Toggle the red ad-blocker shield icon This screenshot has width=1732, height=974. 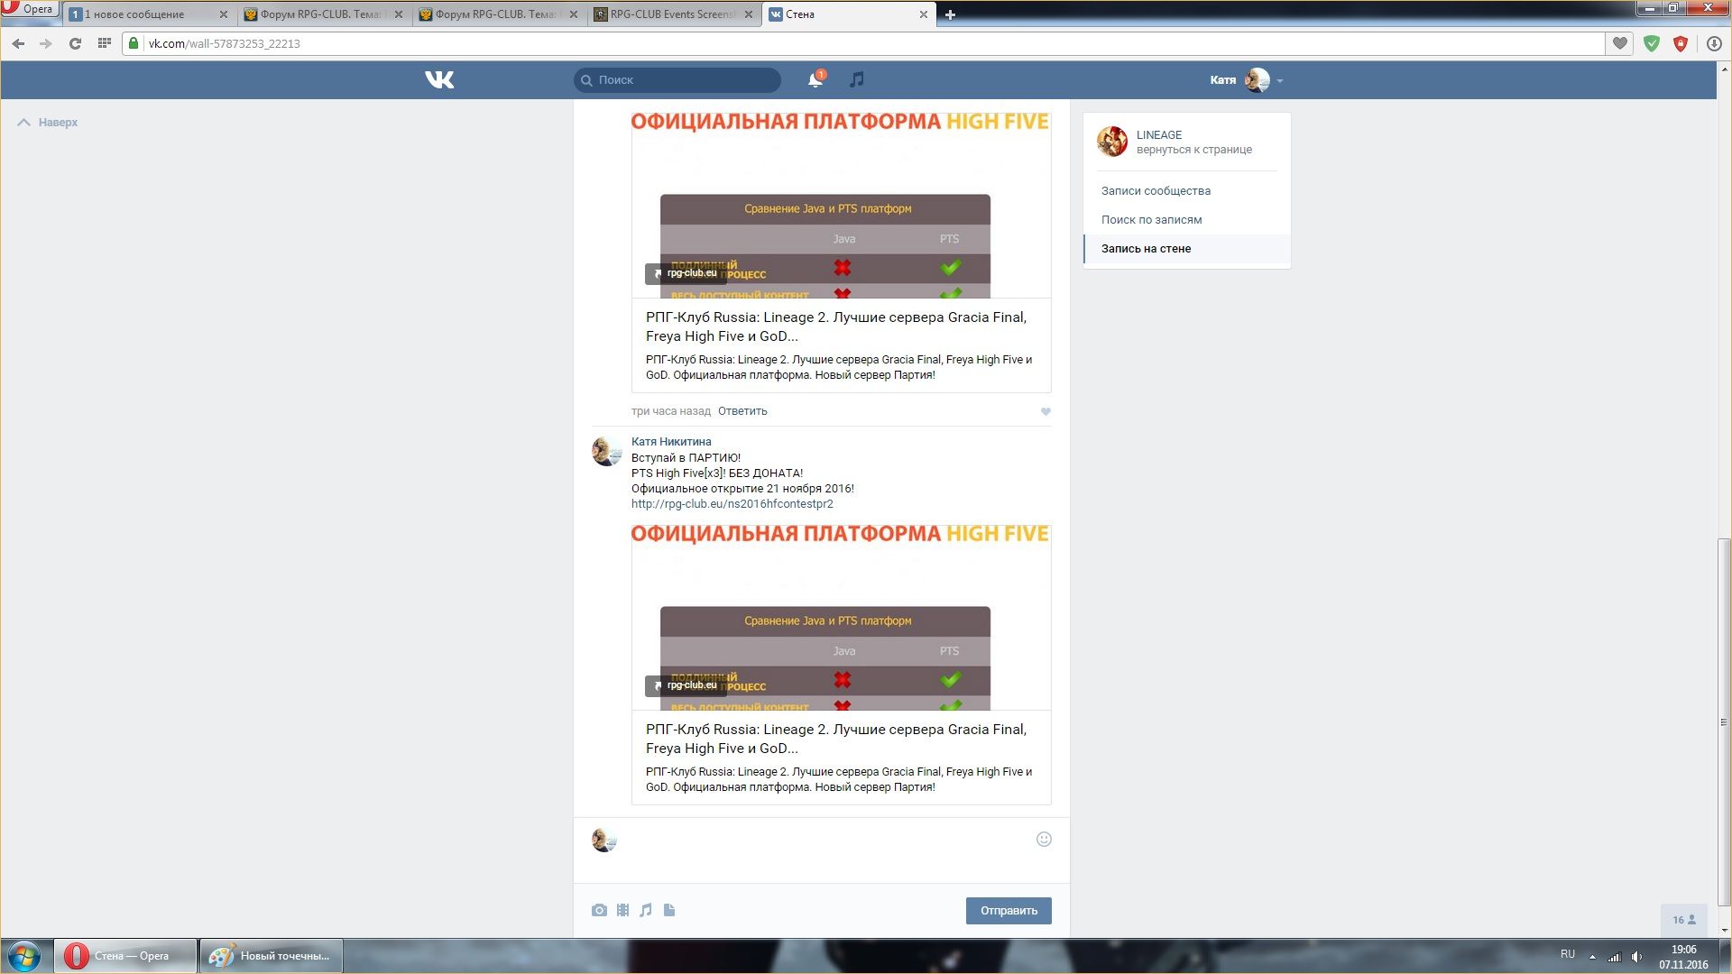point(1681,43)
